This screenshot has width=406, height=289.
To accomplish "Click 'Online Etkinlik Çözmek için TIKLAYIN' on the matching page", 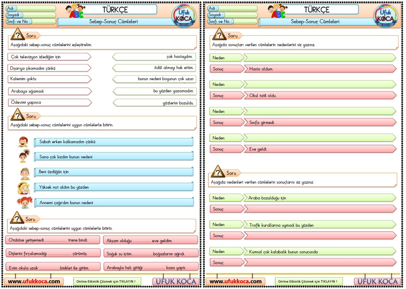I will click(107, 282).
